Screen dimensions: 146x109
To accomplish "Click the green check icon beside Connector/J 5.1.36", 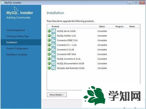I will click(x=49, y=49).
